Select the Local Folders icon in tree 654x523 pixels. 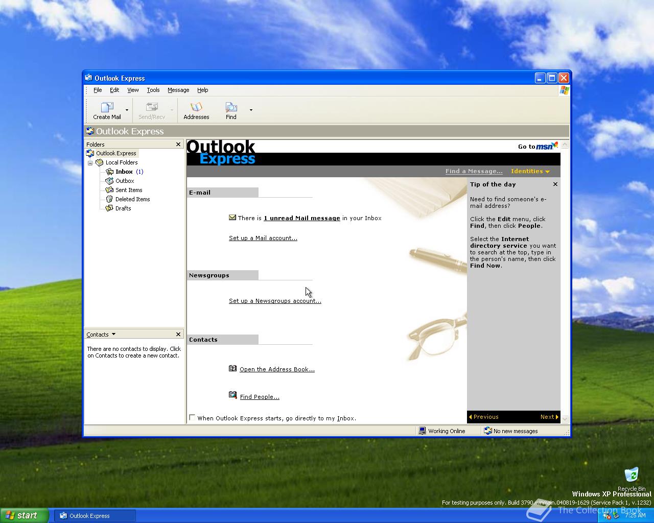pos(100,162)
